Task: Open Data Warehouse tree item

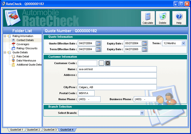Action: (26, 60)
